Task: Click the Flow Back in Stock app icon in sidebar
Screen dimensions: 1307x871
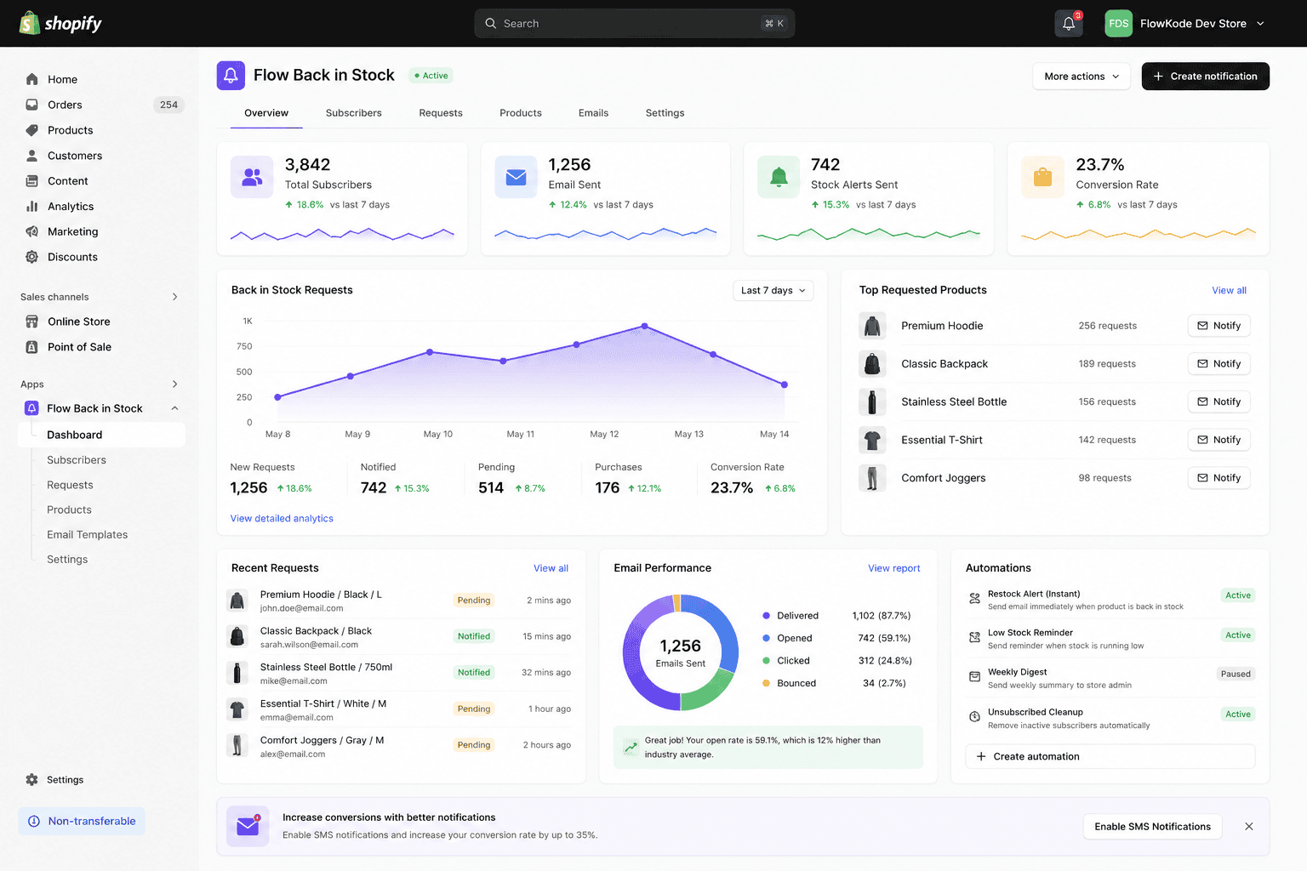Action: point(31,408)
